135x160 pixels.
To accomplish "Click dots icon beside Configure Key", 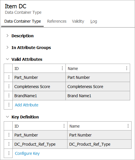I will pyautogui.click(x=9, y=153).
